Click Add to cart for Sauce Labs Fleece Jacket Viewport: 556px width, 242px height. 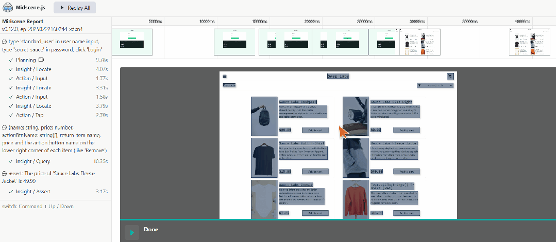(407, 172)
